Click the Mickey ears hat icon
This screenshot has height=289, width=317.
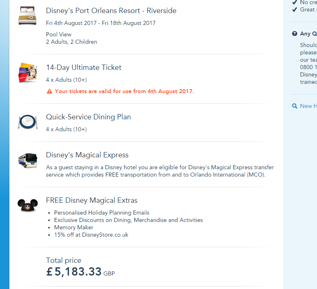click(x=27, y=205)
